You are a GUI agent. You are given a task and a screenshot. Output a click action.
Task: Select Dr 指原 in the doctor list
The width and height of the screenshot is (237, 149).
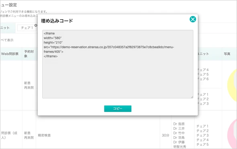[179, 124]
